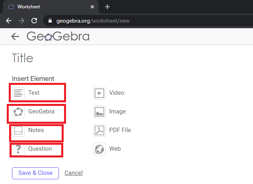Insert a Web element icon
This screenshot has width=253, height=184.
tap(99, 149)
